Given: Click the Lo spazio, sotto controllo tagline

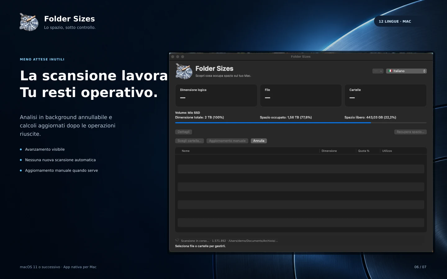Looking at the screenshot, I should pyautogui.click(x=70, y=28).
